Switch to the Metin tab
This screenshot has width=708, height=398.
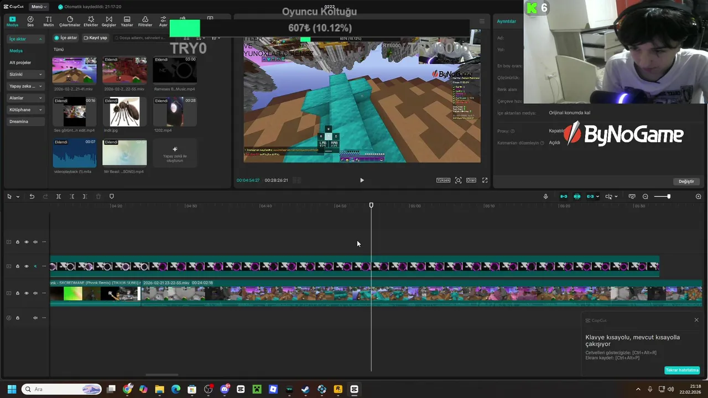click(49, 21)
